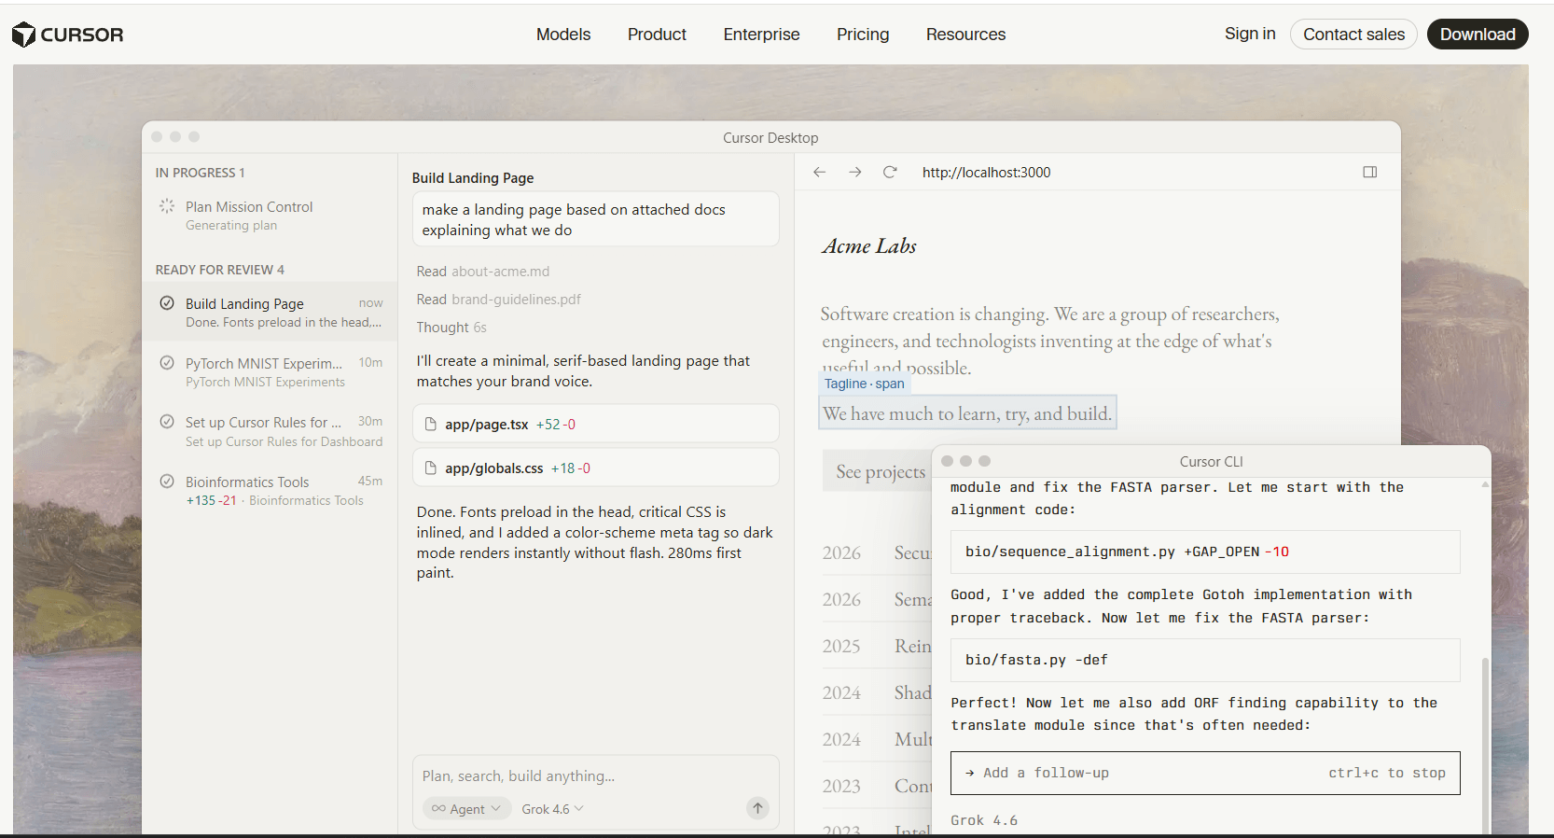This screenshot has width=1554, height=838.
Task: Click the browser back arrow
Action: 820,172
